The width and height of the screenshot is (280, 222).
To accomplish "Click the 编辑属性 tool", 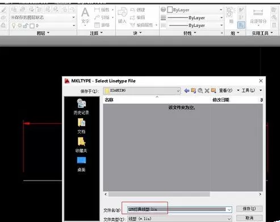I will 142,25.
